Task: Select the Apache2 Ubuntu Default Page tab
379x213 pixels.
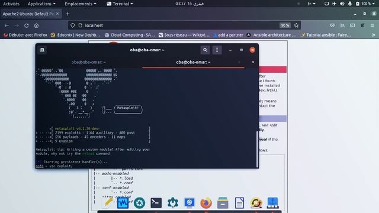Action: click(x=30, y=14)
